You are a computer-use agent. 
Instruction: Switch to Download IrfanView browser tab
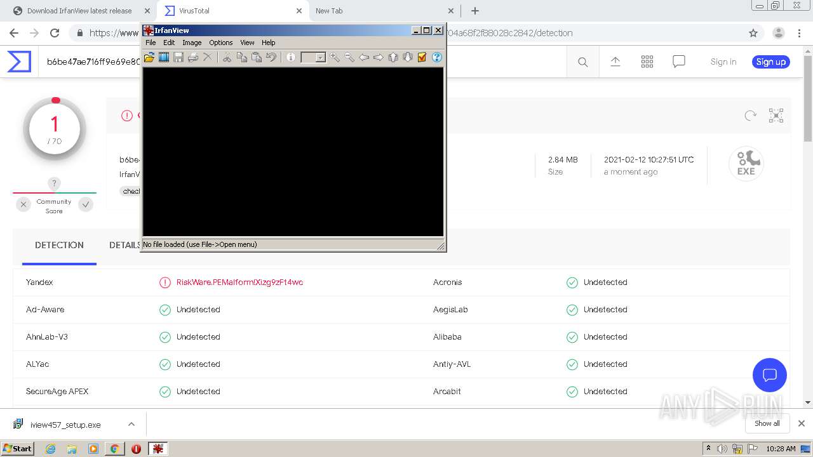(x=79, y=11)
